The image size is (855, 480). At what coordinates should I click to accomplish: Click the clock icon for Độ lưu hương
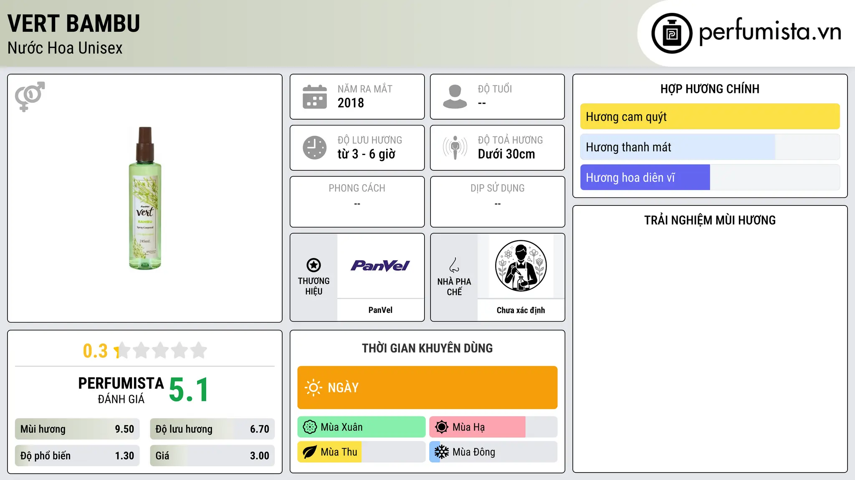[x=314, y=147]
